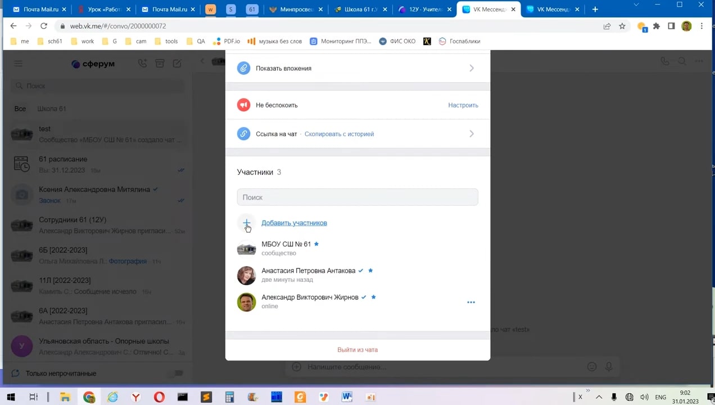Open Chrome three-dots menu
The height and width of the screenshot is (405, 715).
click(x=702, y=26)
